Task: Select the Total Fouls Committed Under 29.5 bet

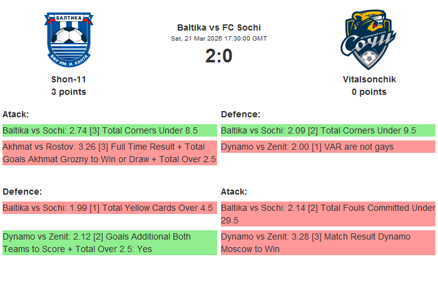Action: click(x=328, y=214)
